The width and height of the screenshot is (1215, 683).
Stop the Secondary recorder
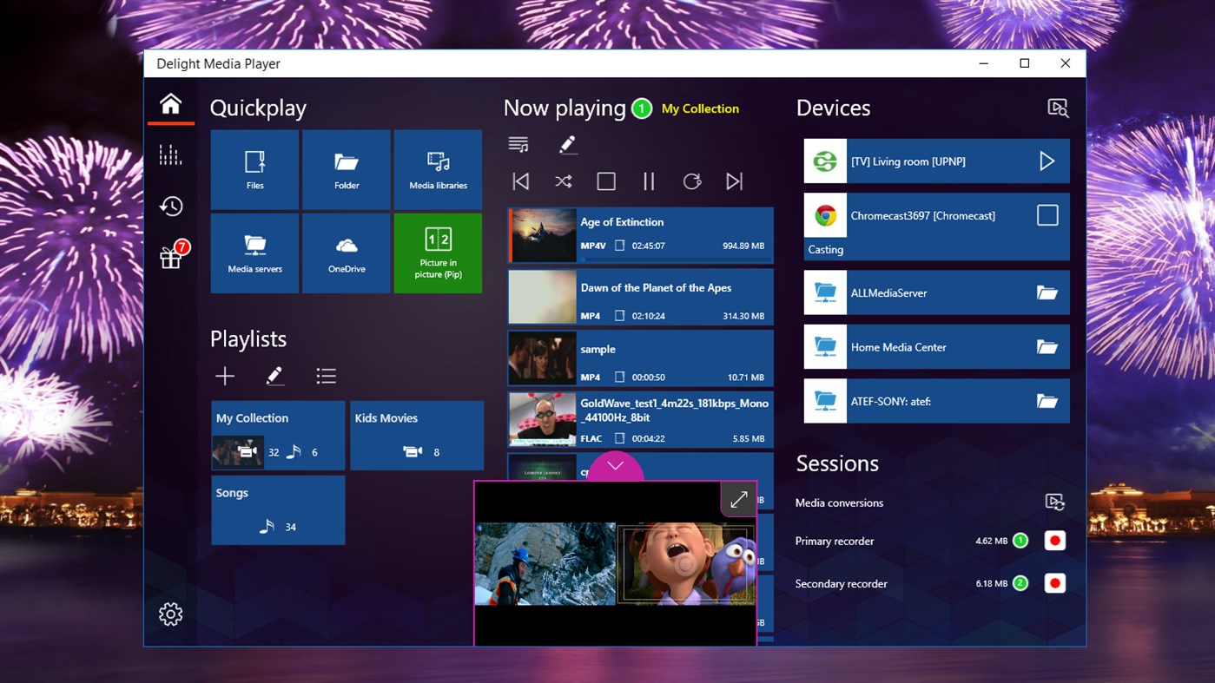point(1053,582)
